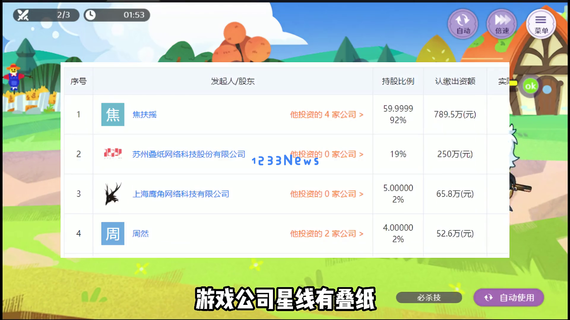Screen dimensions: 570x320
Task: Toggle the 自动 auto-battle button
Action: (463, 24)
